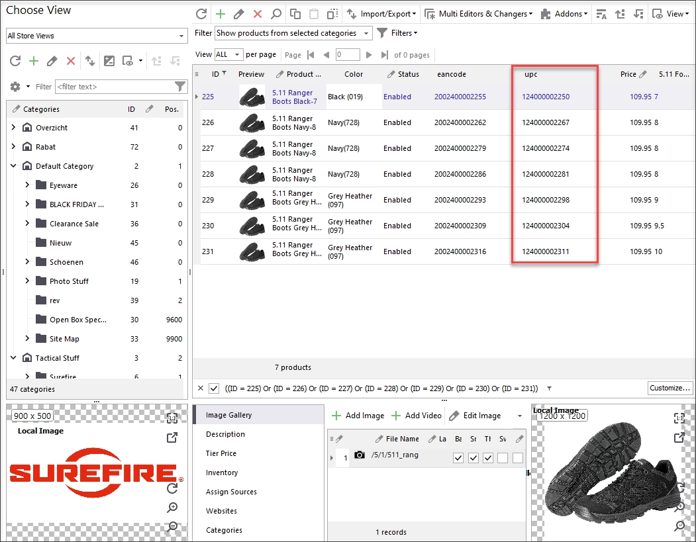Select the product 227 boot thumbnail
Viewport: 696px width, 542px height.
coord(252,149)
